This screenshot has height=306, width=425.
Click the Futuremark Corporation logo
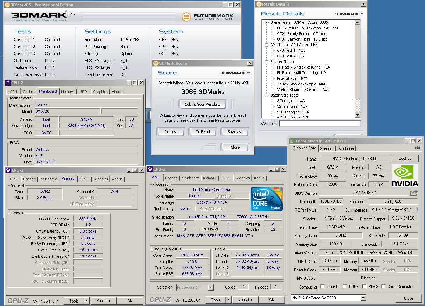click(208, 16)
